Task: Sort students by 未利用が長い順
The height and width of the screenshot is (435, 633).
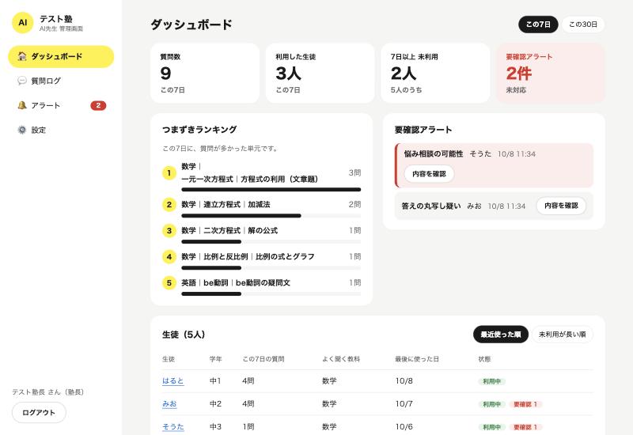Action: pos(563,335)
